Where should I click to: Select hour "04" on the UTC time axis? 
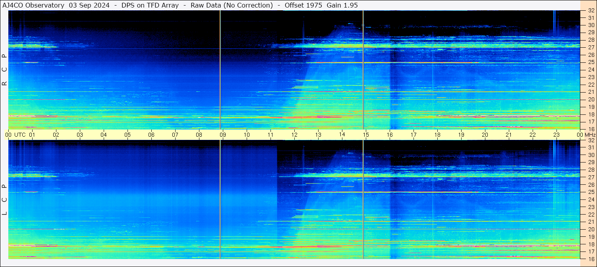click(x=104, y=135)
